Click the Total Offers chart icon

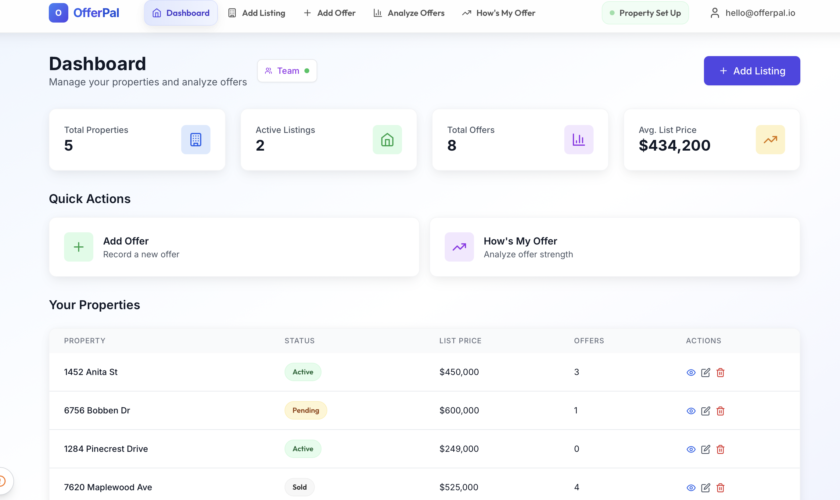click(x=578, y=140)
